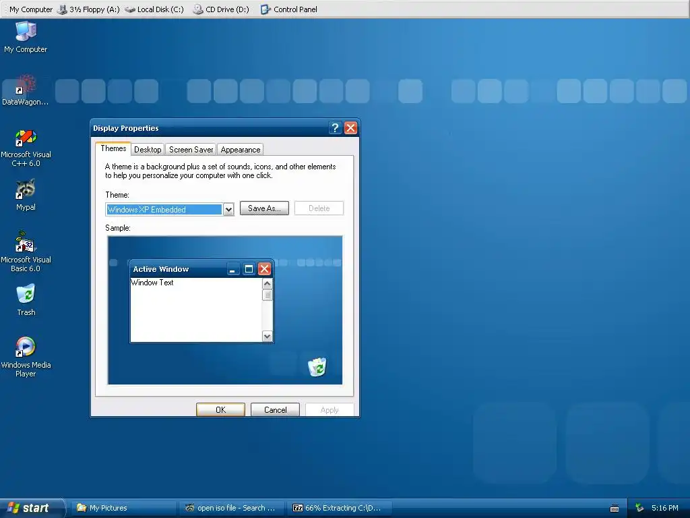Image resolution: width=690 pixels, height=518 pixels.
Task: Click the 5:16 PM taskbar clock
Action: click(x=665, y=508)
